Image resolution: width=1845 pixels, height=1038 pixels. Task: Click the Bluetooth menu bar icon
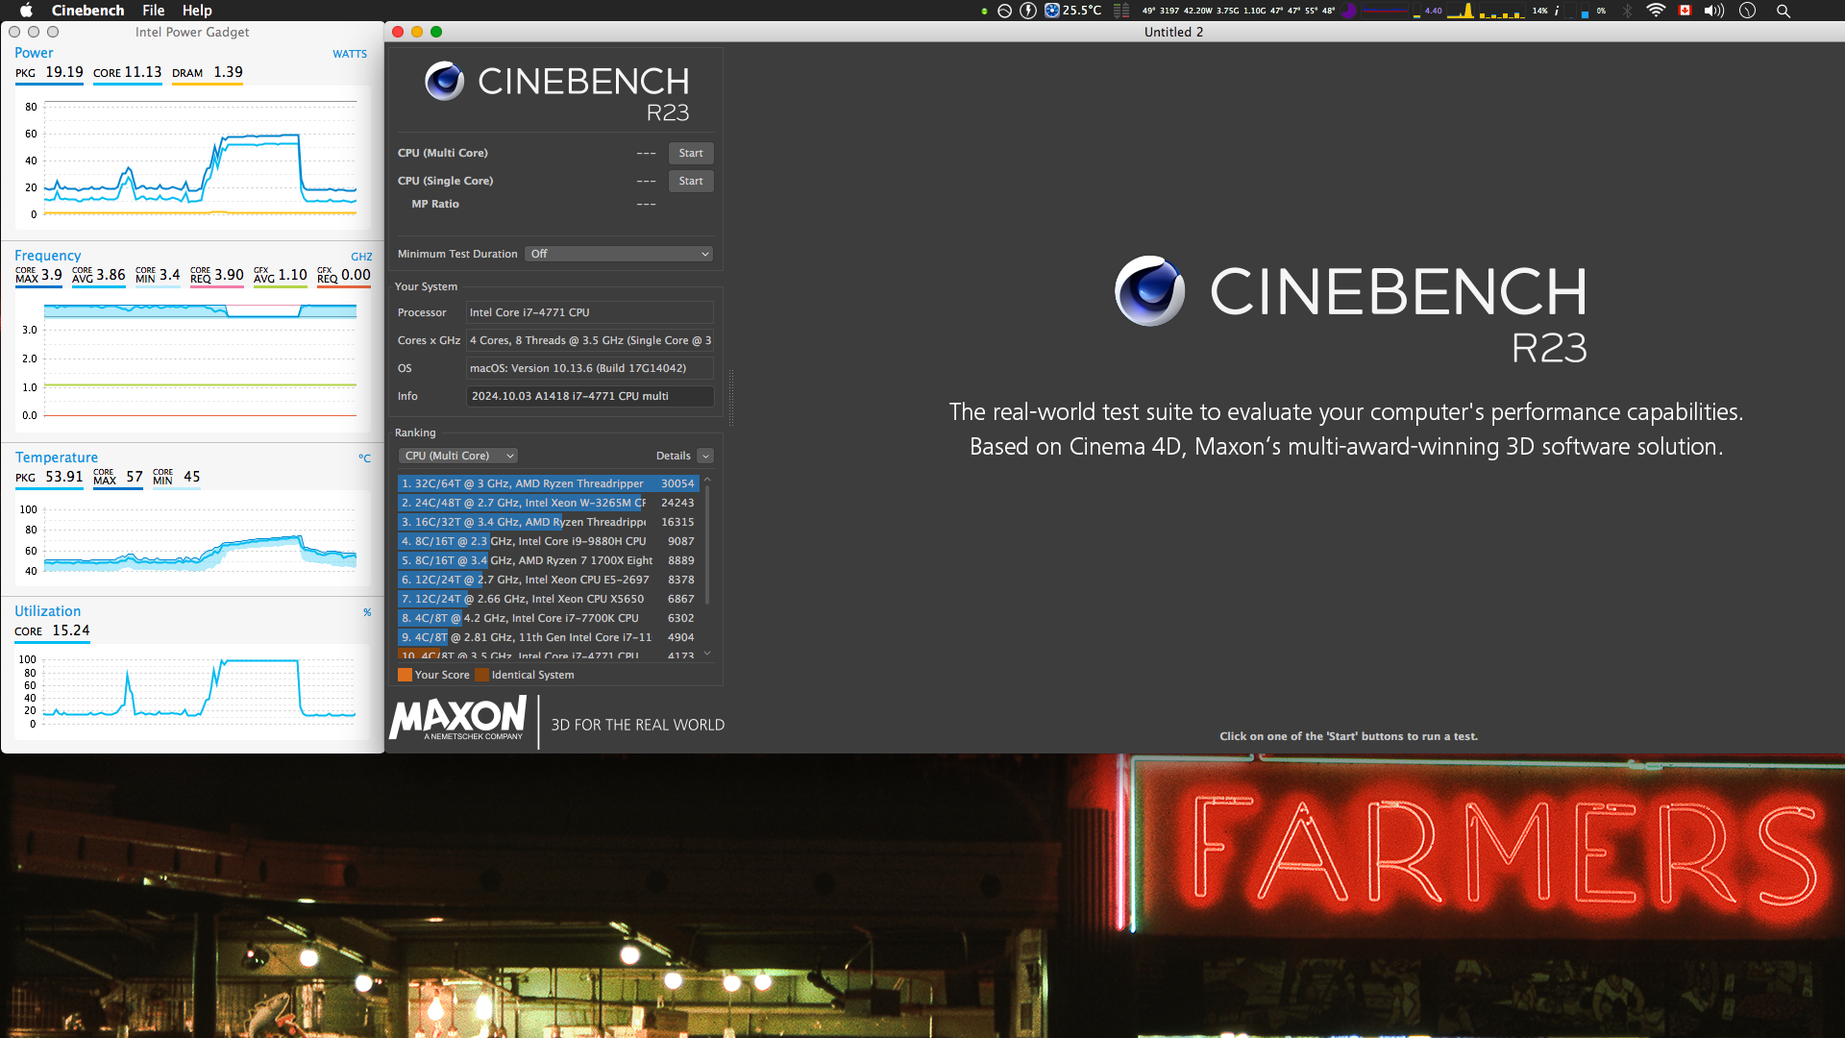click(x=1627, y=11)
